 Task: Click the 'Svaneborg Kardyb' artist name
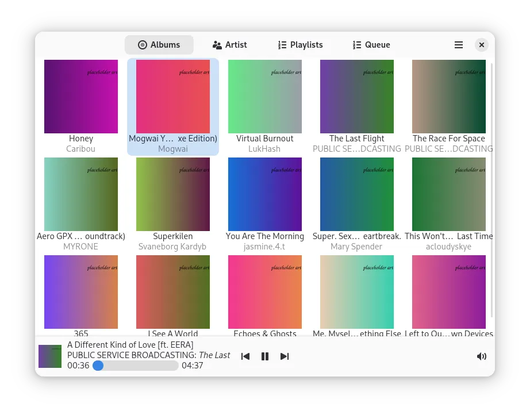172,247
